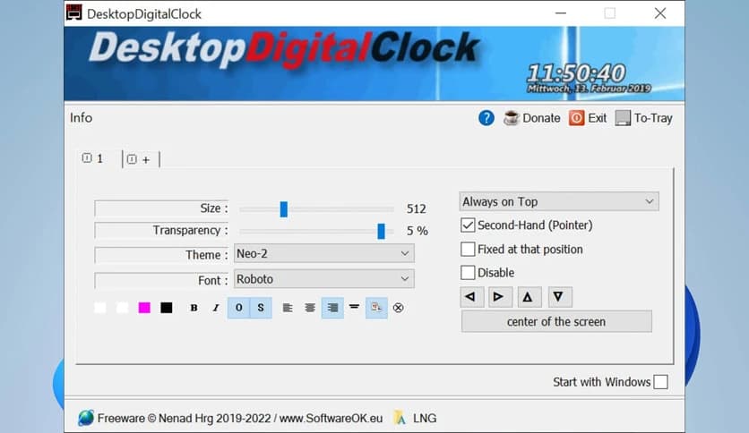Click the LNG language icon

click(400, 418)
